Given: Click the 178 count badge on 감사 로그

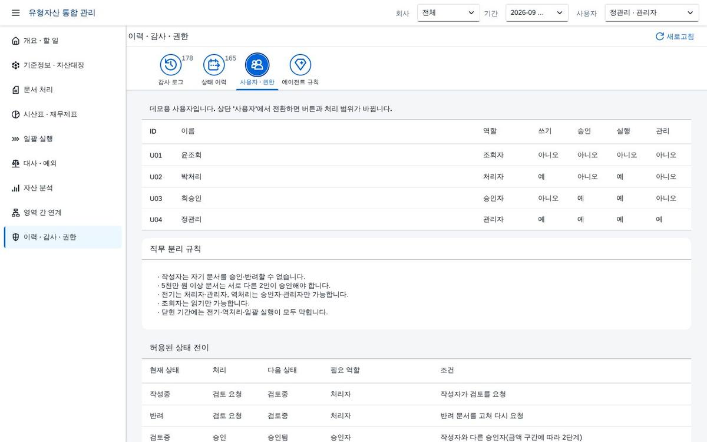Looking at the screenshot, I should (187, 58).
